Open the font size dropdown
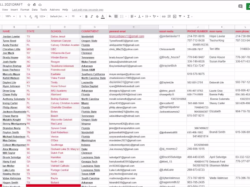 [x=76, y=17]
